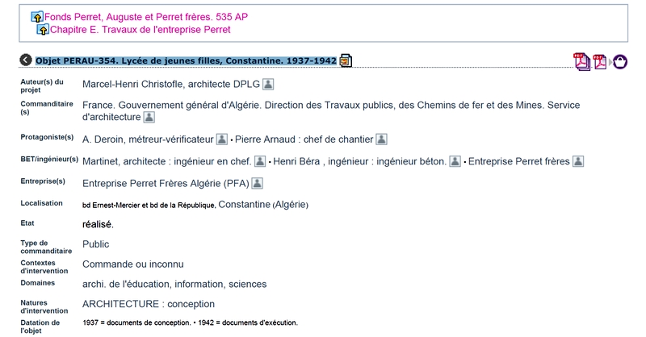Select the Objet PERAU-354 title heading
This screenshot has height=337, width=646.
coord(186,60)
